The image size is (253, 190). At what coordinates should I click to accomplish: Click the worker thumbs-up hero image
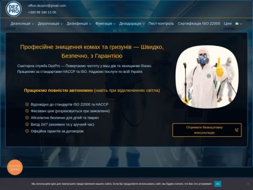(207, 77)
